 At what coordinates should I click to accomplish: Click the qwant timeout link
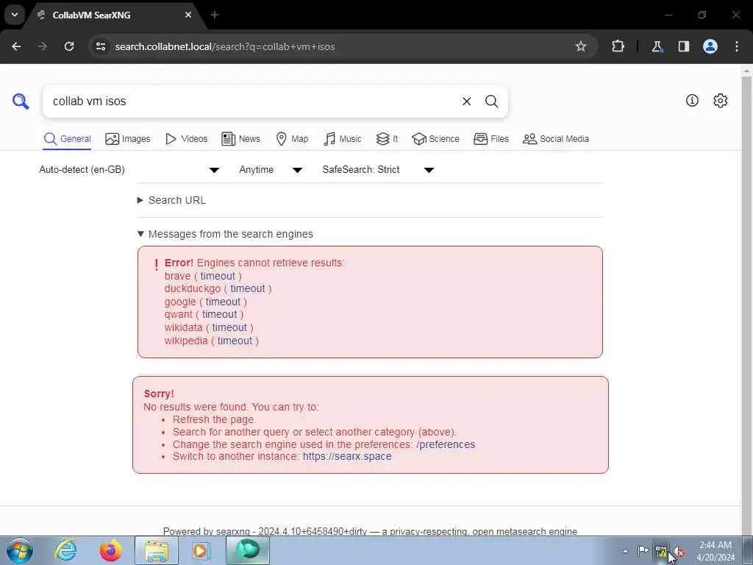[x=219, y=314]
